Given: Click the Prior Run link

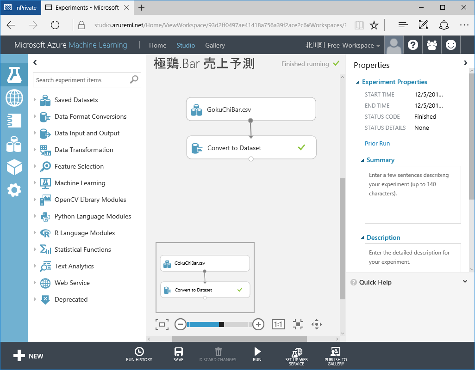Looking at the screenshot, I should tap(377, 143).
